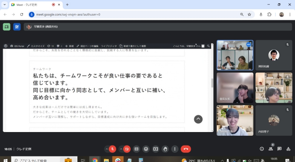This screenshot has height=162, width=295.
Task: Open Chrome profile avatar
Action: click(281, 14)
